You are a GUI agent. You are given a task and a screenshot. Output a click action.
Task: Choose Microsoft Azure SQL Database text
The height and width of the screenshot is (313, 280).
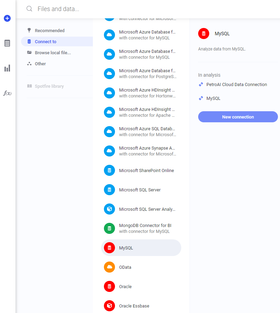[147, 129]
